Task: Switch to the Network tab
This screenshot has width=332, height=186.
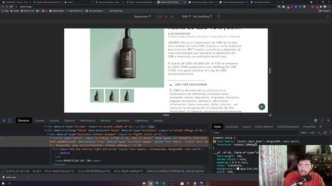Action: (x=69, y=120)
